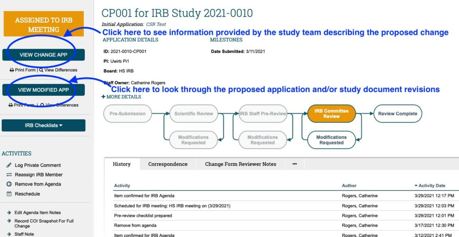Click Record COI Snapshot For Full Change

44,223
